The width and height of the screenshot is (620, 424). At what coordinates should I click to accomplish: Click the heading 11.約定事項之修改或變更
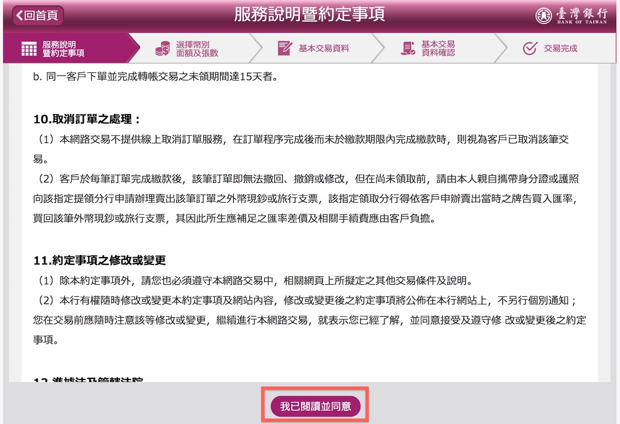point(100,260)
